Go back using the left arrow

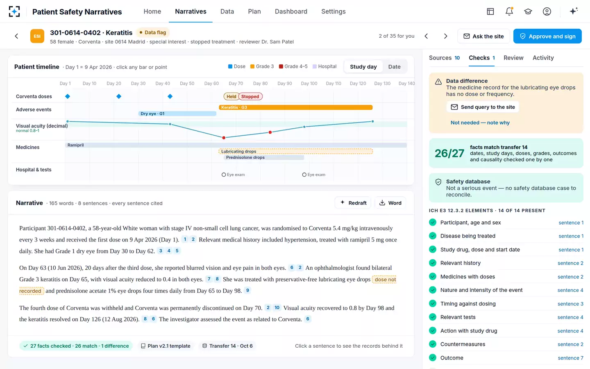(x=16, y=36)
